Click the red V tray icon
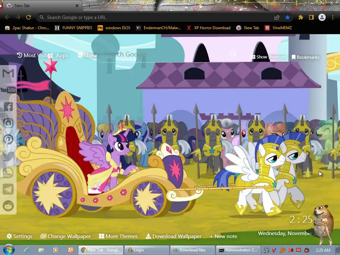 coord(274,250)
